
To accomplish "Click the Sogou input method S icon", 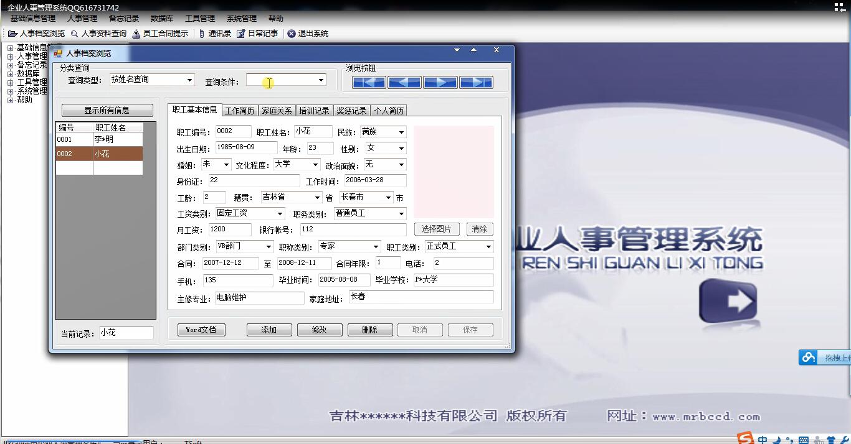I will (745, 439).
